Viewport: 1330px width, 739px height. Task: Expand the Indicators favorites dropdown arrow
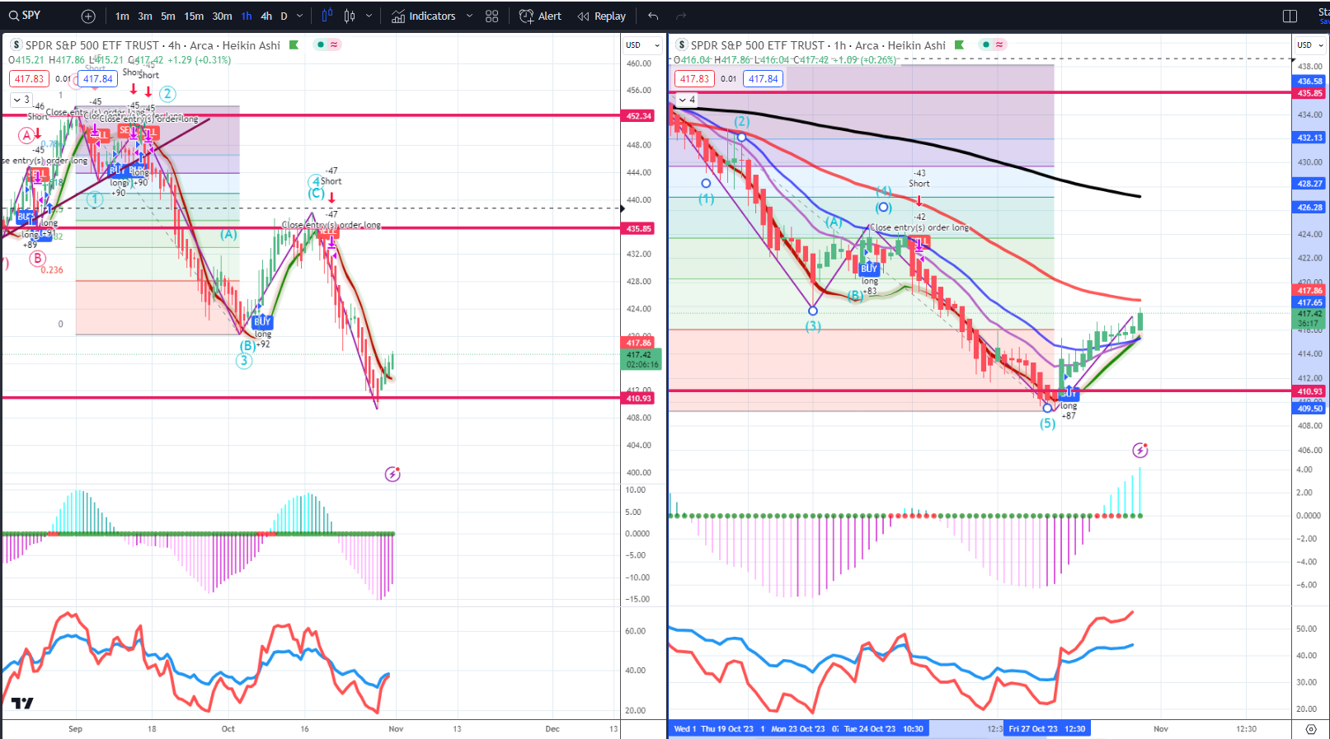click(x=469, y=16)
